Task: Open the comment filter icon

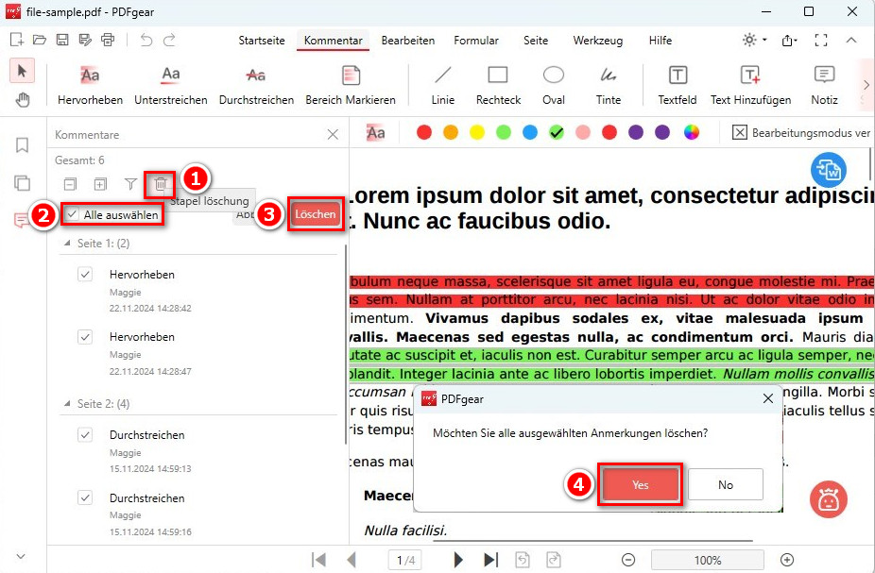Action: (131, 184)
